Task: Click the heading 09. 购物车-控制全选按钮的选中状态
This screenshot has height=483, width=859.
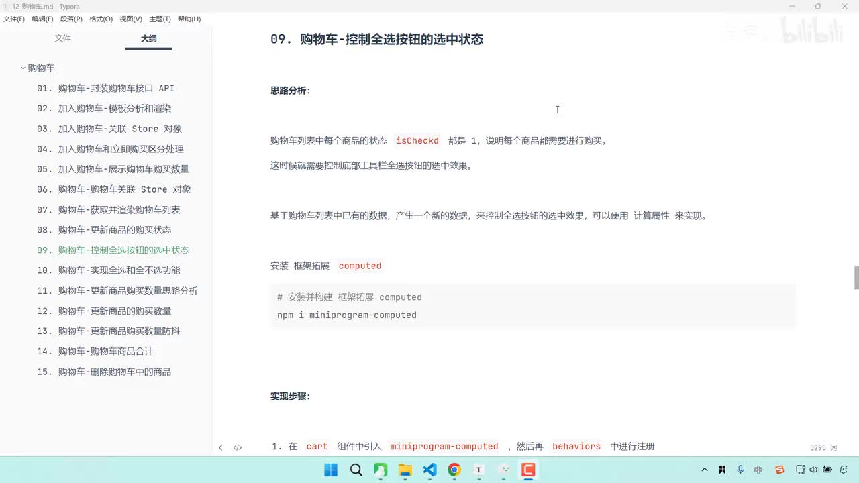Action: click(x=376, y=39)
